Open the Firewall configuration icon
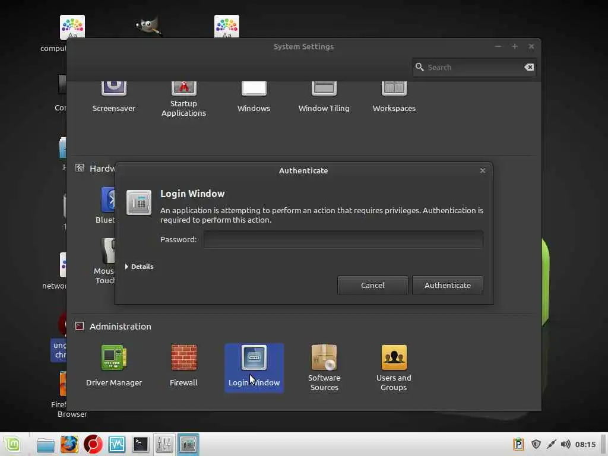 [184, 366]
